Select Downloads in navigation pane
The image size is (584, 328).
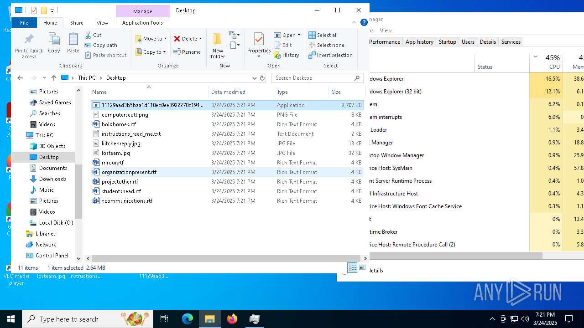pyautogui.click(x=52, y=179)
